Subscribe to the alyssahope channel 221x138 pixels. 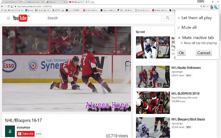coord(26,134)
